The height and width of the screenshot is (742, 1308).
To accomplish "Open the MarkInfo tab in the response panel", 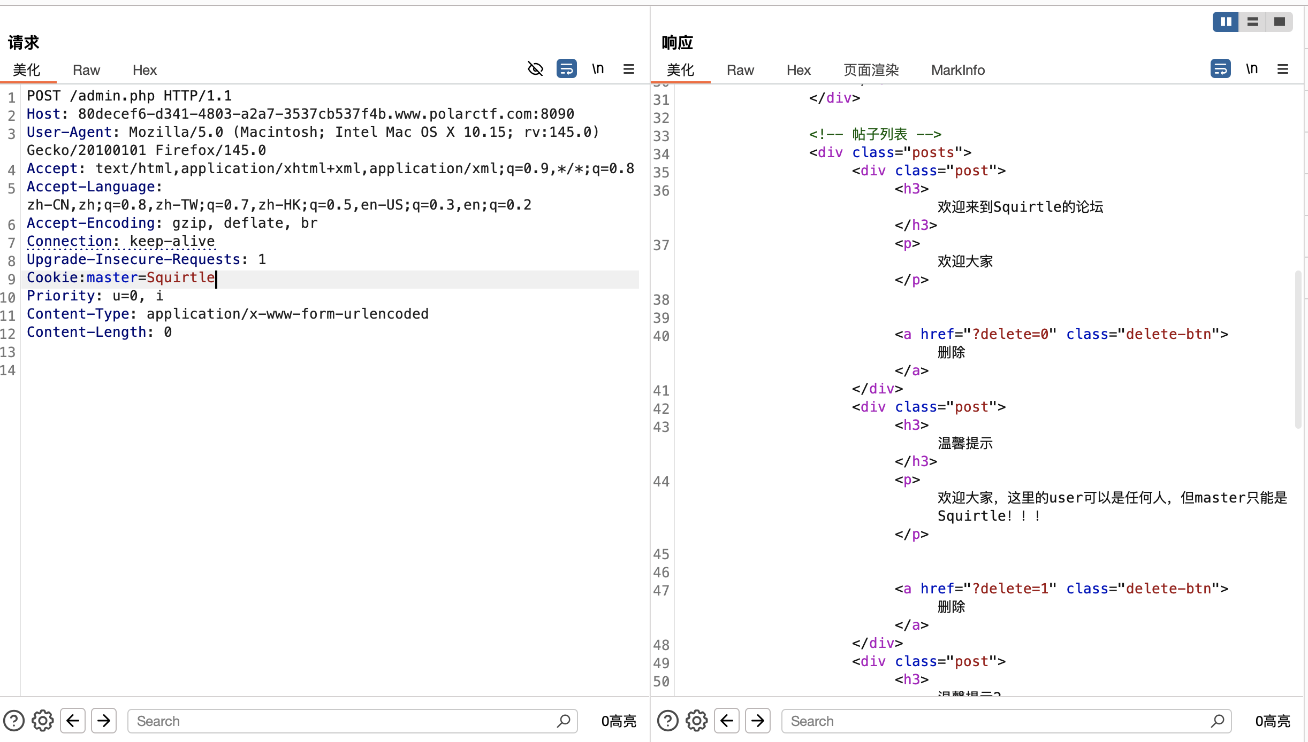I will coord(957,70).
